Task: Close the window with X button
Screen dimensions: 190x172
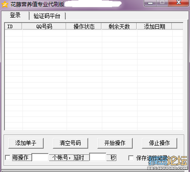Action: 179,3
